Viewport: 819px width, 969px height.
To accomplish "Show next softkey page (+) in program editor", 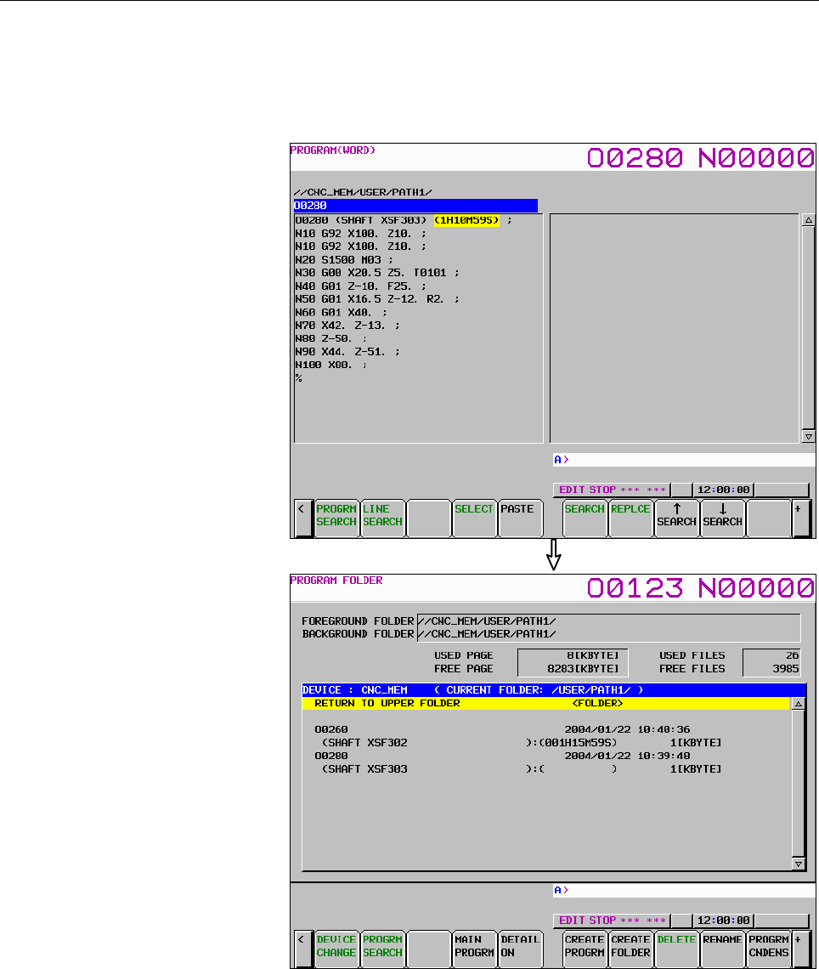I will pos(801,518).
